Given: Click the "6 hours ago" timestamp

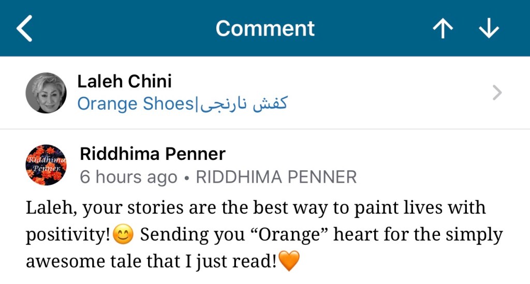Looking at the screenshot, I should (x=128, y=177).
